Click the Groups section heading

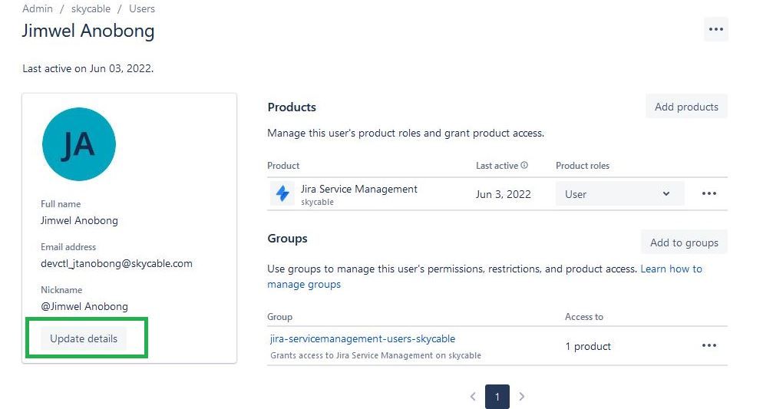click(x=288, y=239)
